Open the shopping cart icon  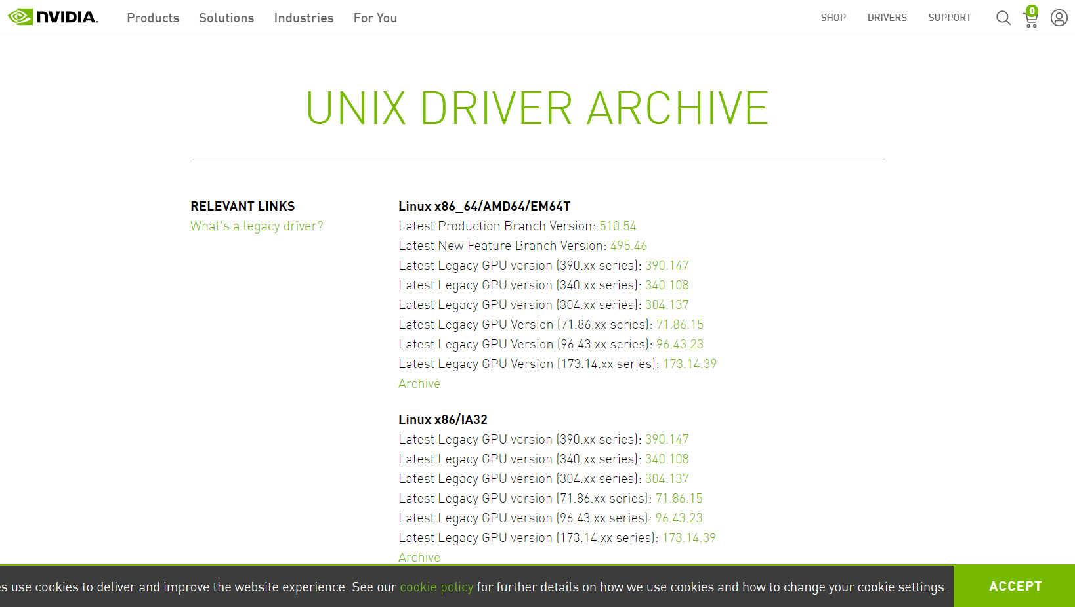[1031, 17]
